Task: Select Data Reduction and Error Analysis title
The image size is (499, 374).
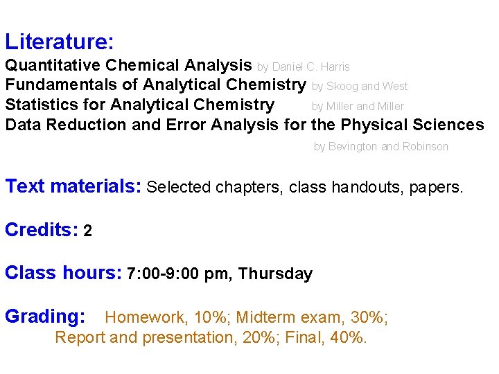Action: click(245, 125)
